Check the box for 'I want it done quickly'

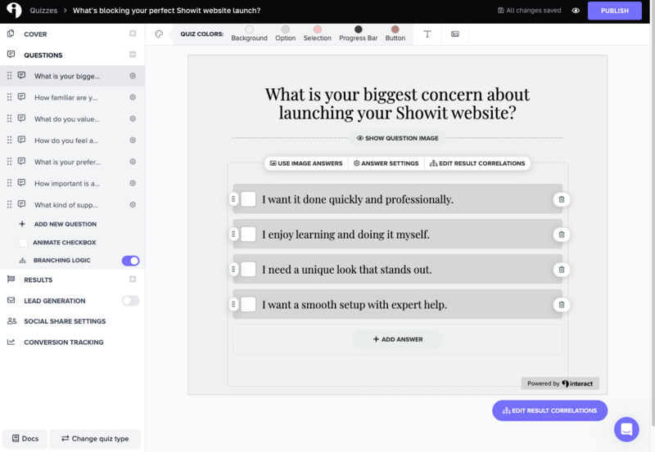[x=248, y=199]
